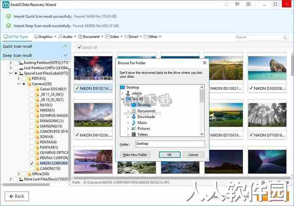Click OK in Browse For Folder

pos(169,154)
